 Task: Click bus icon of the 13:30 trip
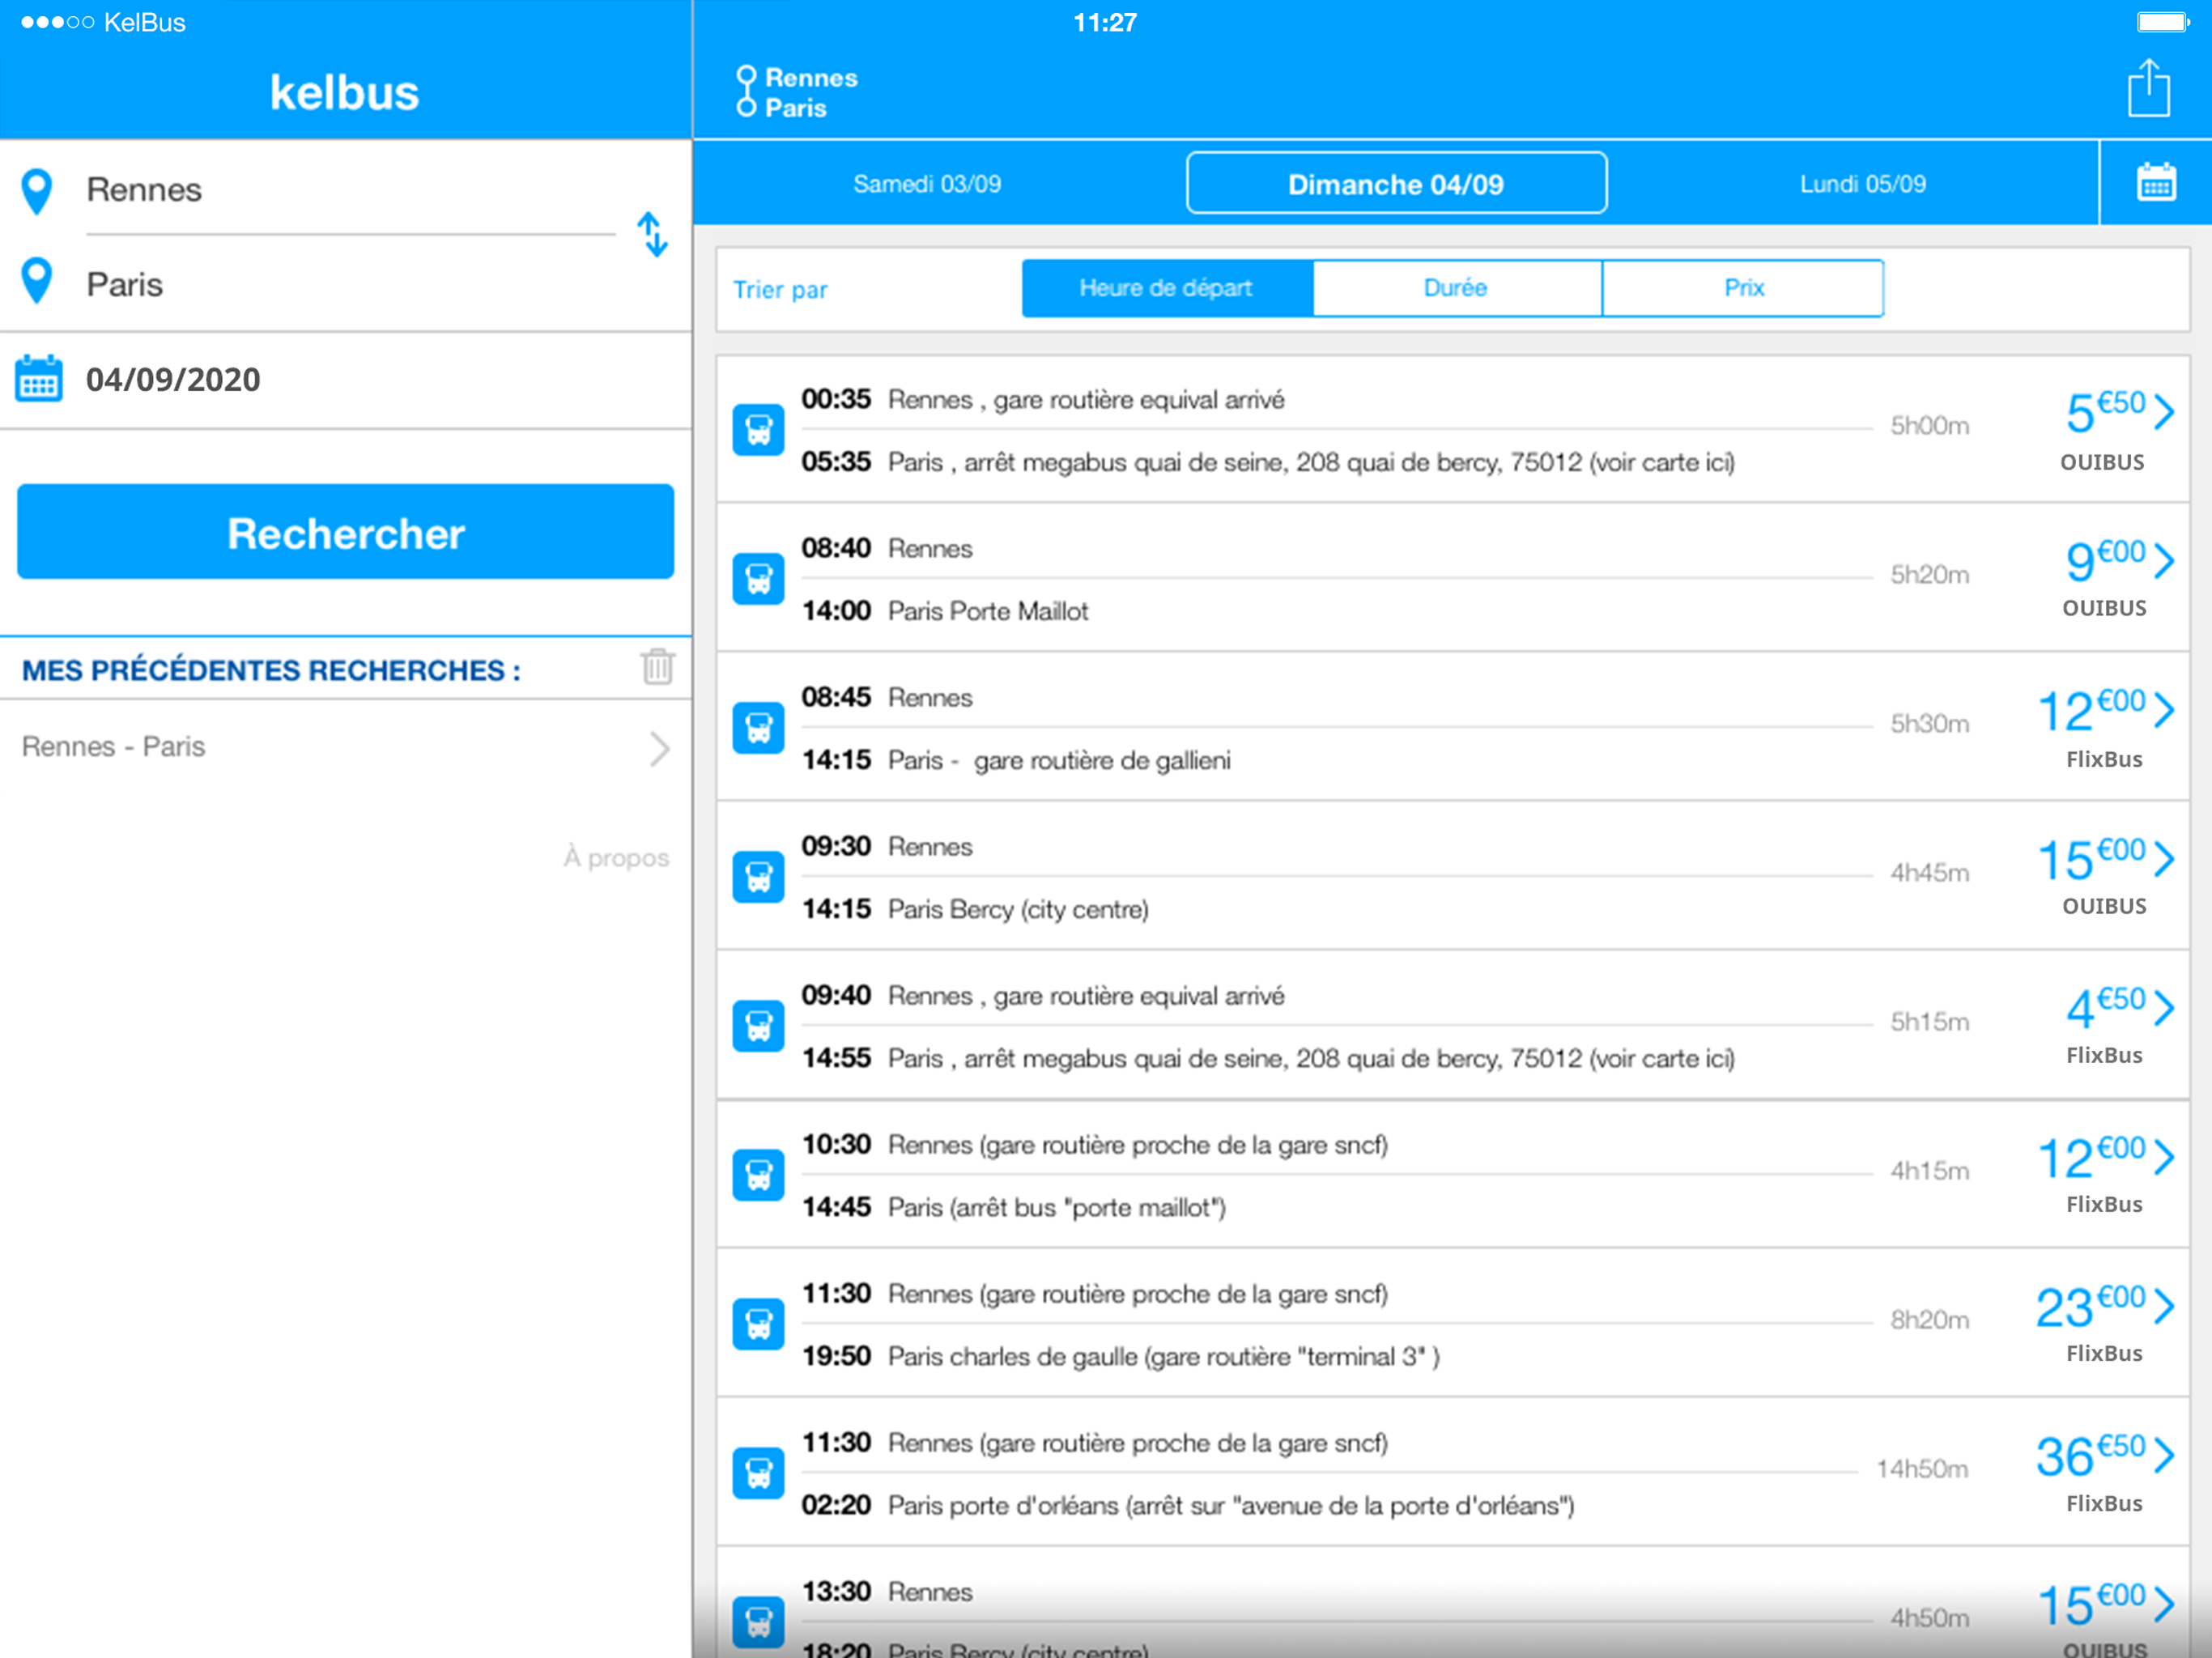click(758, 1621)
